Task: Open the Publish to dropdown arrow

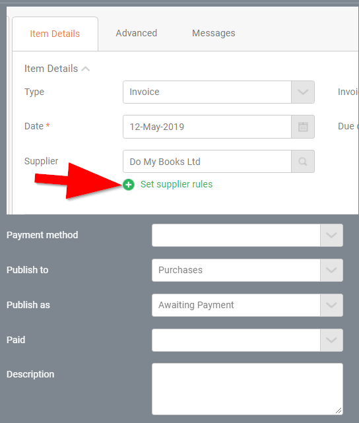Action: point(331,270)
